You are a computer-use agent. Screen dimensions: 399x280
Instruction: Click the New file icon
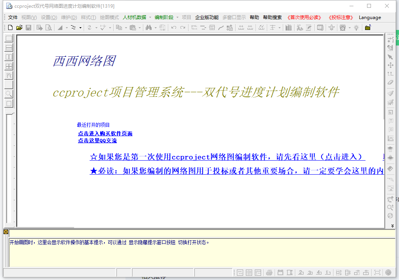(x=11, y=28)
